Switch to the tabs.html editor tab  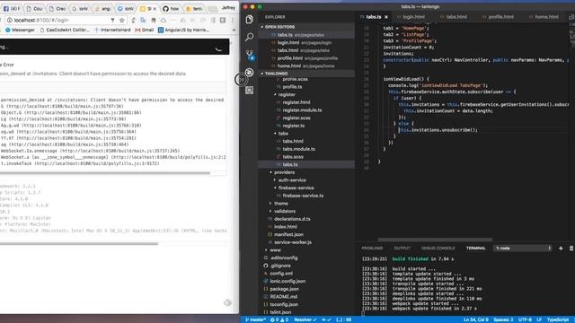tap(456, 17)
